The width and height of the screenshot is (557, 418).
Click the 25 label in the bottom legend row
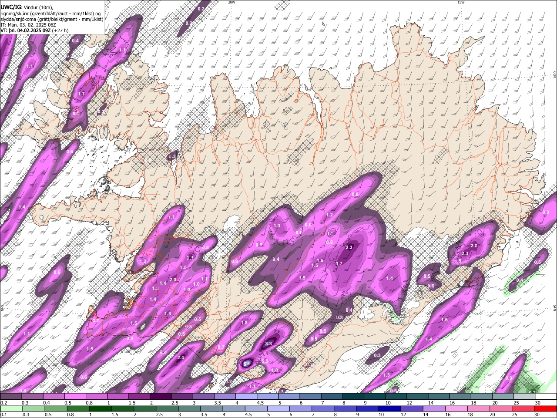[x=515, y=415]
